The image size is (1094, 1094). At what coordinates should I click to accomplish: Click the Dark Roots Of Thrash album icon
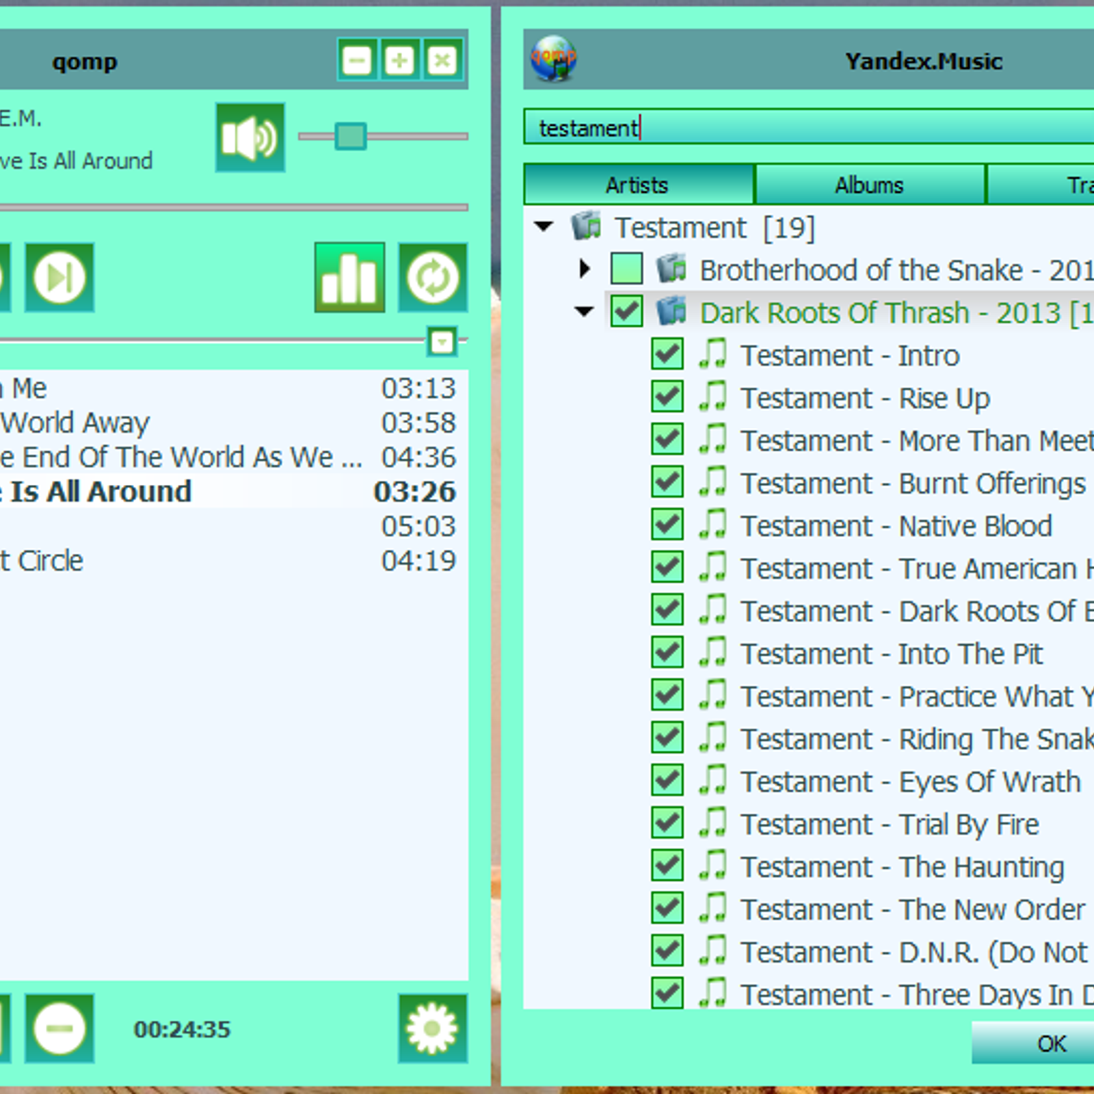671,312
